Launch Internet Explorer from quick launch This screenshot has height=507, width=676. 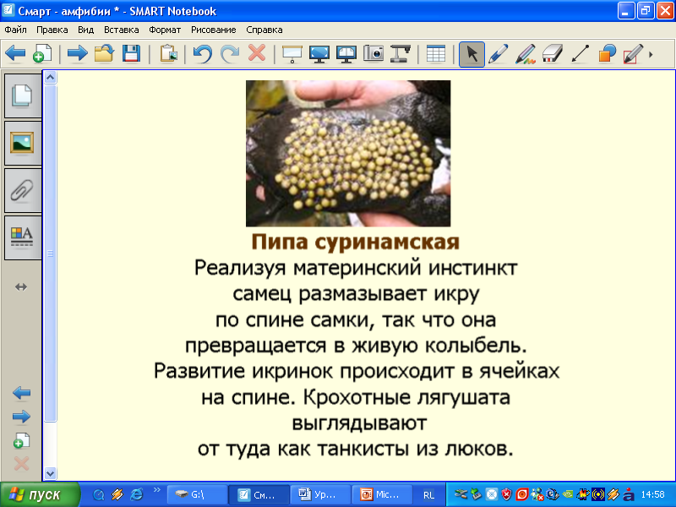pyautogui.click(x=137, y=494)
